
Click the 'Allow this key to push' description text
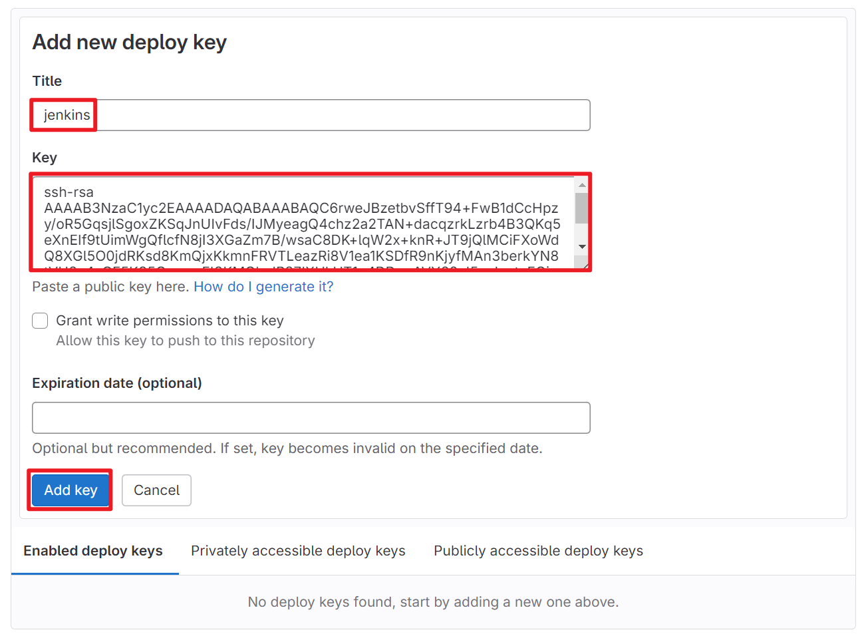tap(186, 341)
